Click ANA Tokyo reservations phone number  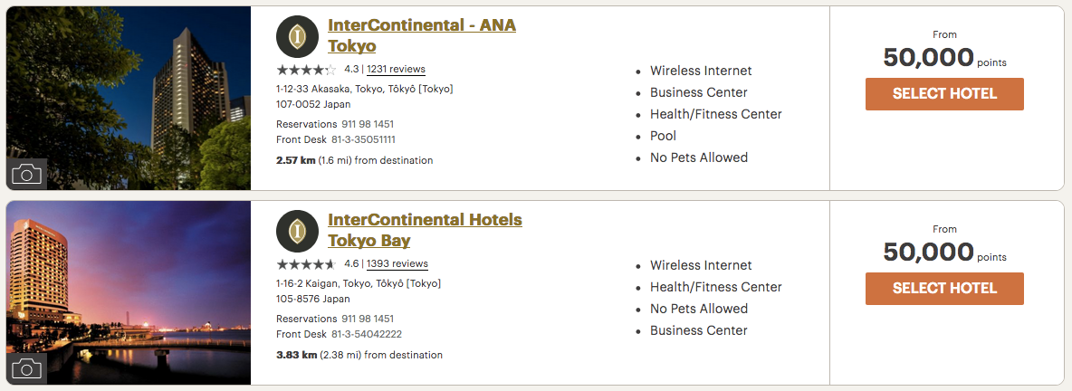pyautogui.click(x=368, y=124)
